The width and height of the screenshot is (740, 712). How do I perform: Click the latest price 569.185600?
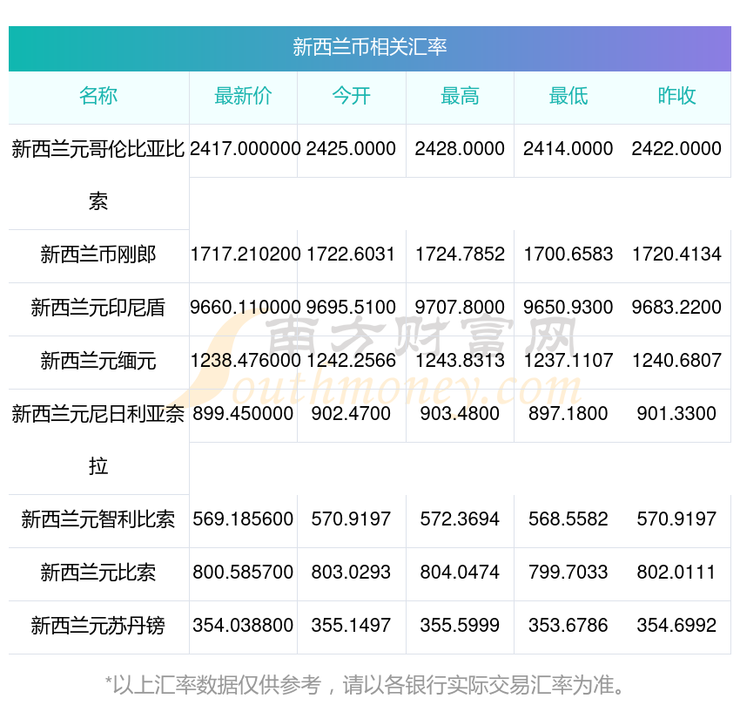tap(243, 519)
